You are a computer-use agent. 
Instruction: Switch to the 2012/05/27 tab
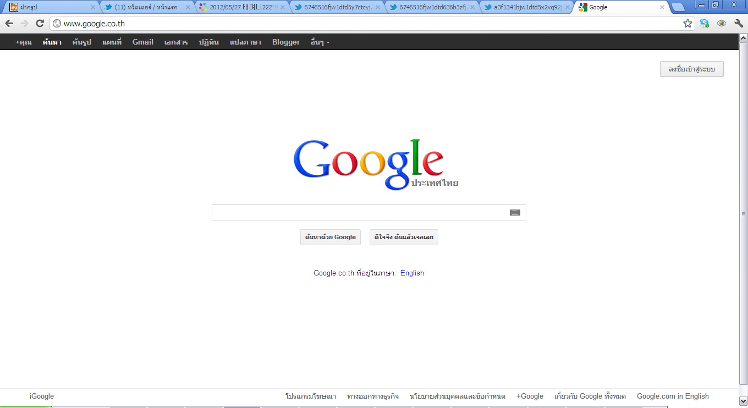(x=243, y=8)
